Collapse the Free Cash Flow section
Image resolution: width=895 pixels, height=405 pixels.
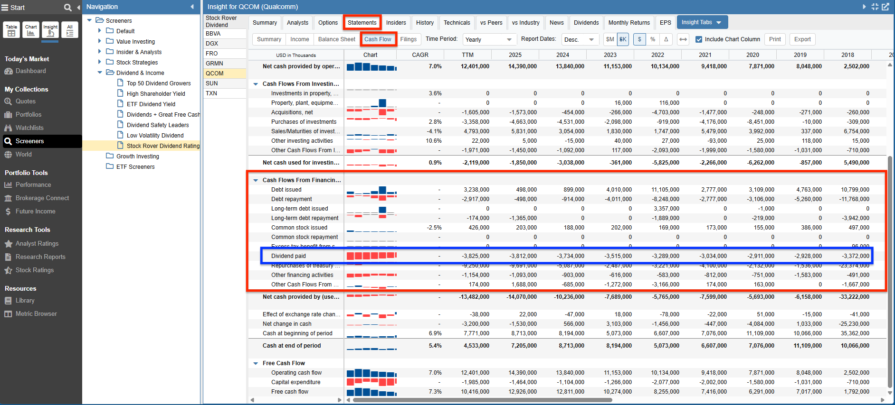256,363
